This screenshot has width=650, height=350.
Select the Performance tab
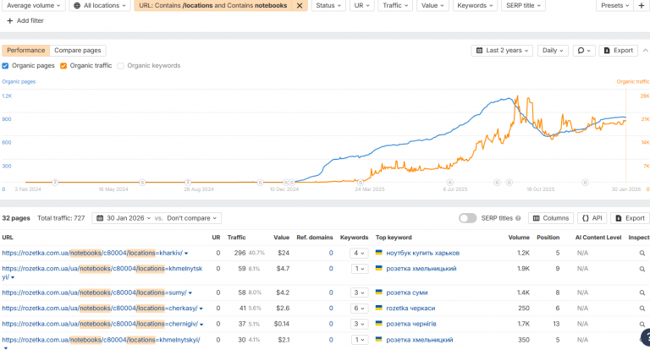pos(25,51)
